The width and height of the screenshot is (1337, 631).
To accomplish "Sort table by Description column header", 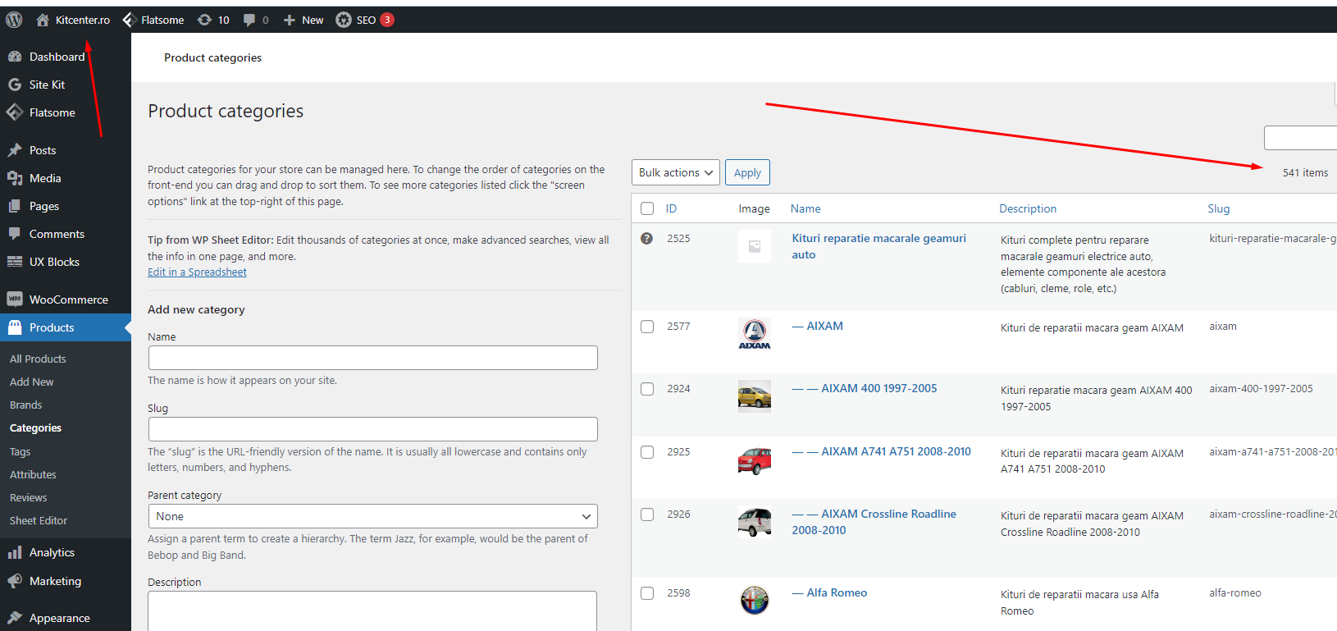I will [x=1028, y=208].
